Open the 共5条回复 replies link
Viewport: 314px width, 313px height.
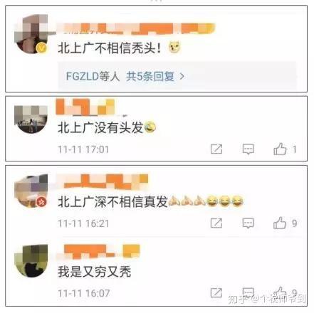[x=150, y=76]
